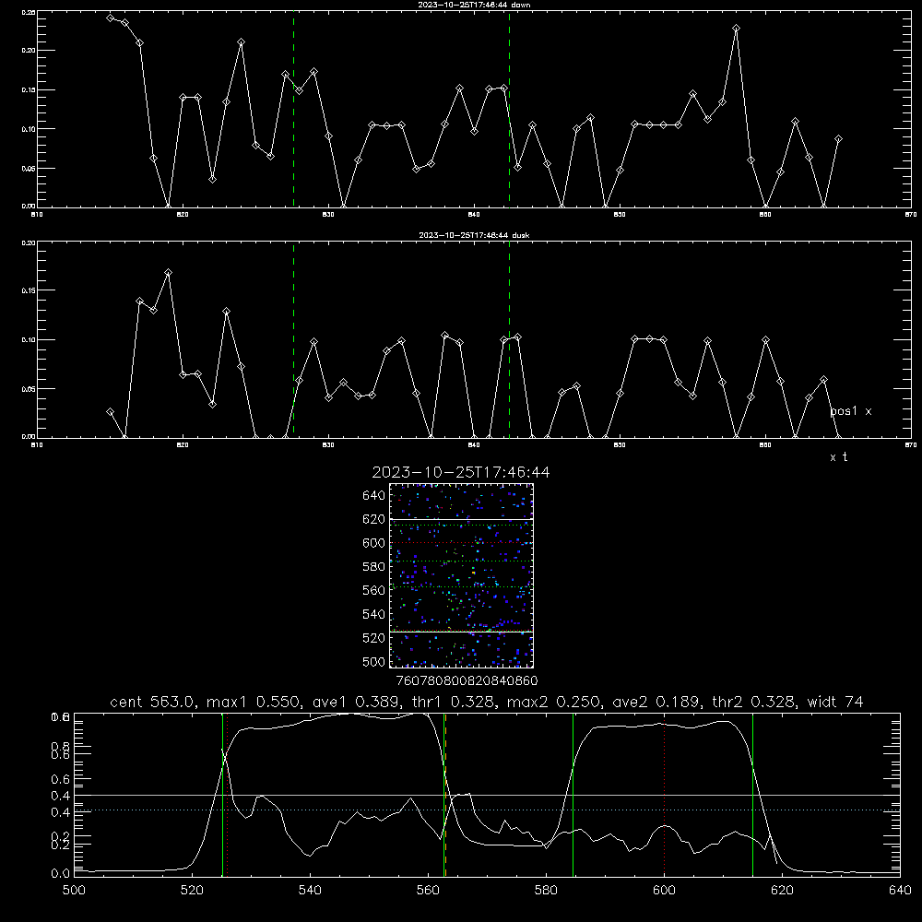922x922 pixels.
Task: Click the red dotted line at 600 in bottom plot
Action: (x=665, y=795)
